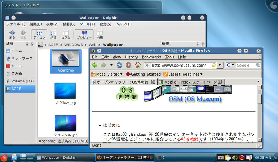Select ルート in the places panel
278x162 pixels.
coord(20,66)
